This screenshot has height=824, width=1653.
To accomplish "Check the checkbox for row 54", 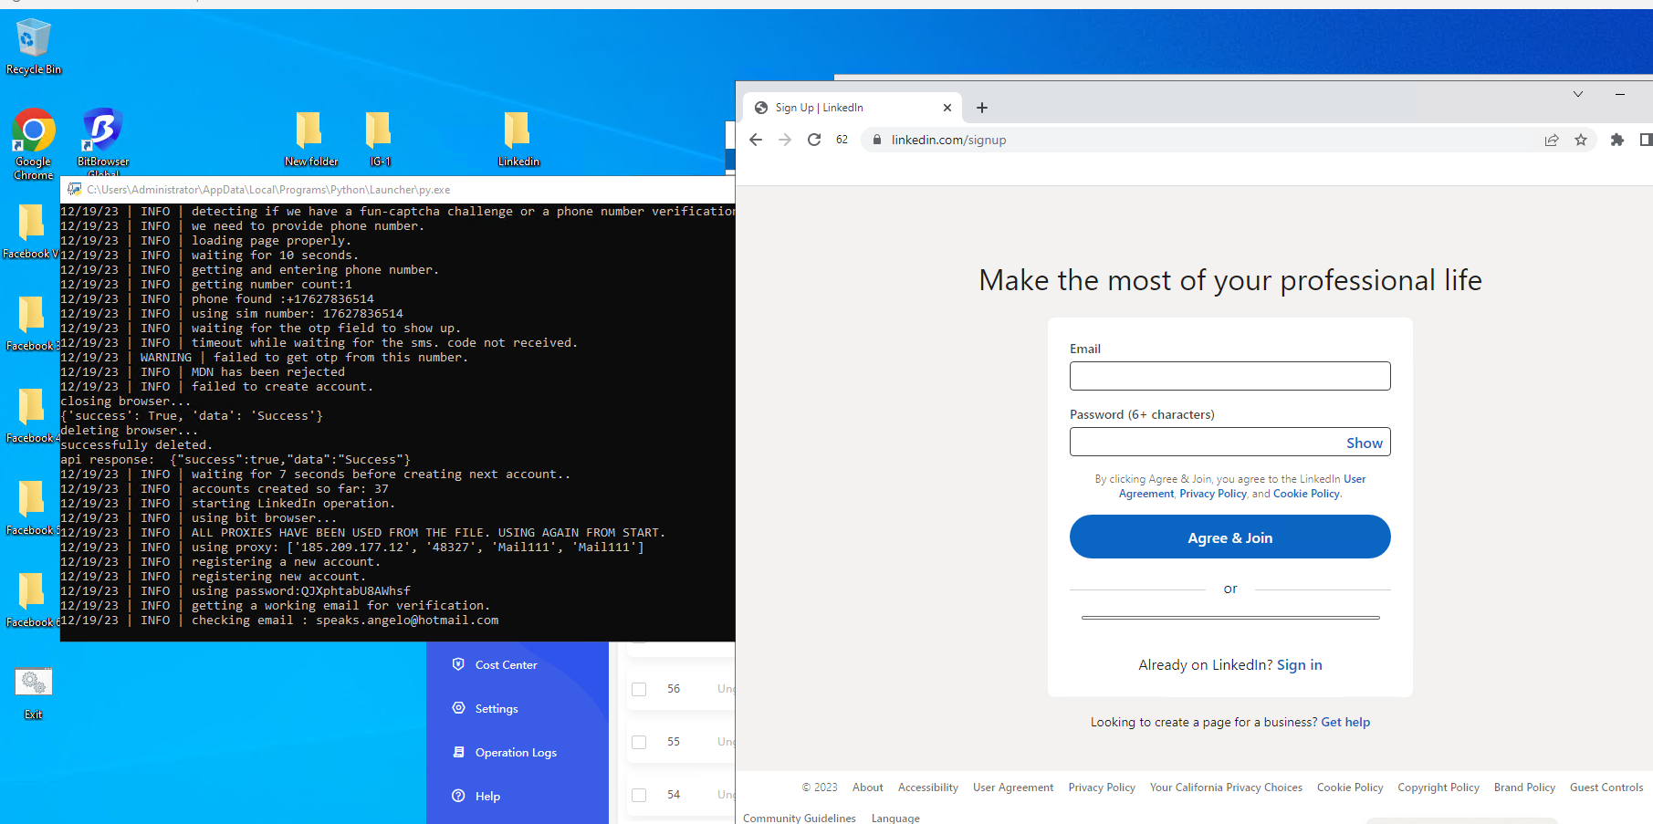I will click(x=639, y=795).
